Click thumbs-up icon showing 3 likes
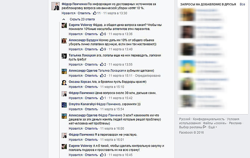Screen dimensions: 250x158 click(102, 155)
